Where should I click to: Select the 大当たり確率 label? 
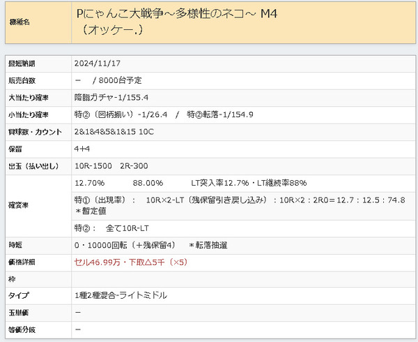[x=29, y=98]
